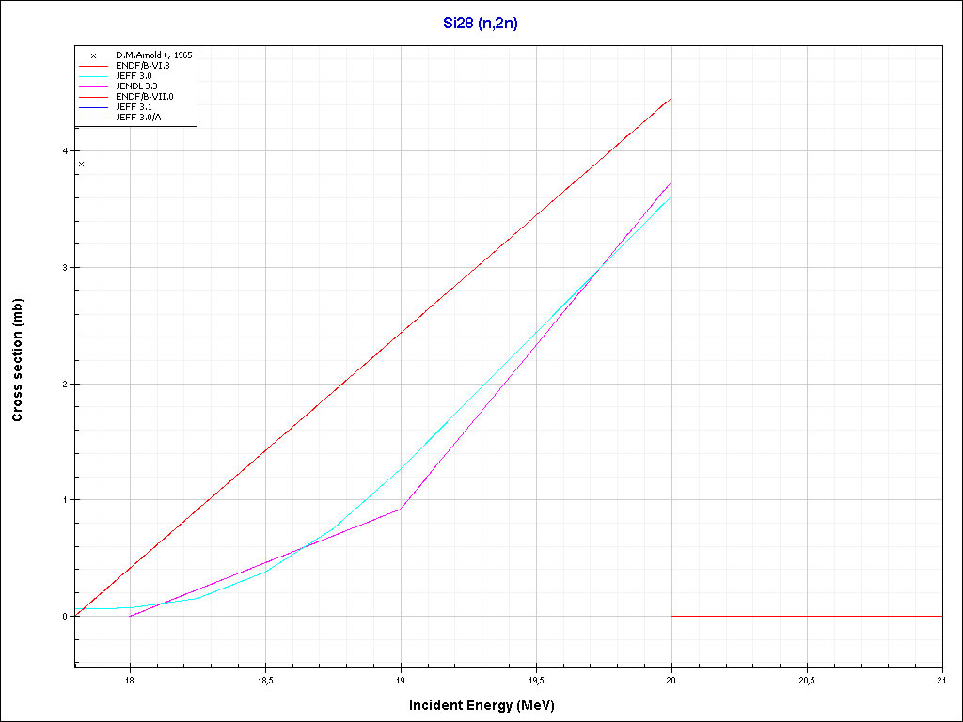The width and height of the screenshot is (963, 722).
Task: Click the orange JEFF 3.0/A legend line
Action: click(93, 118)
